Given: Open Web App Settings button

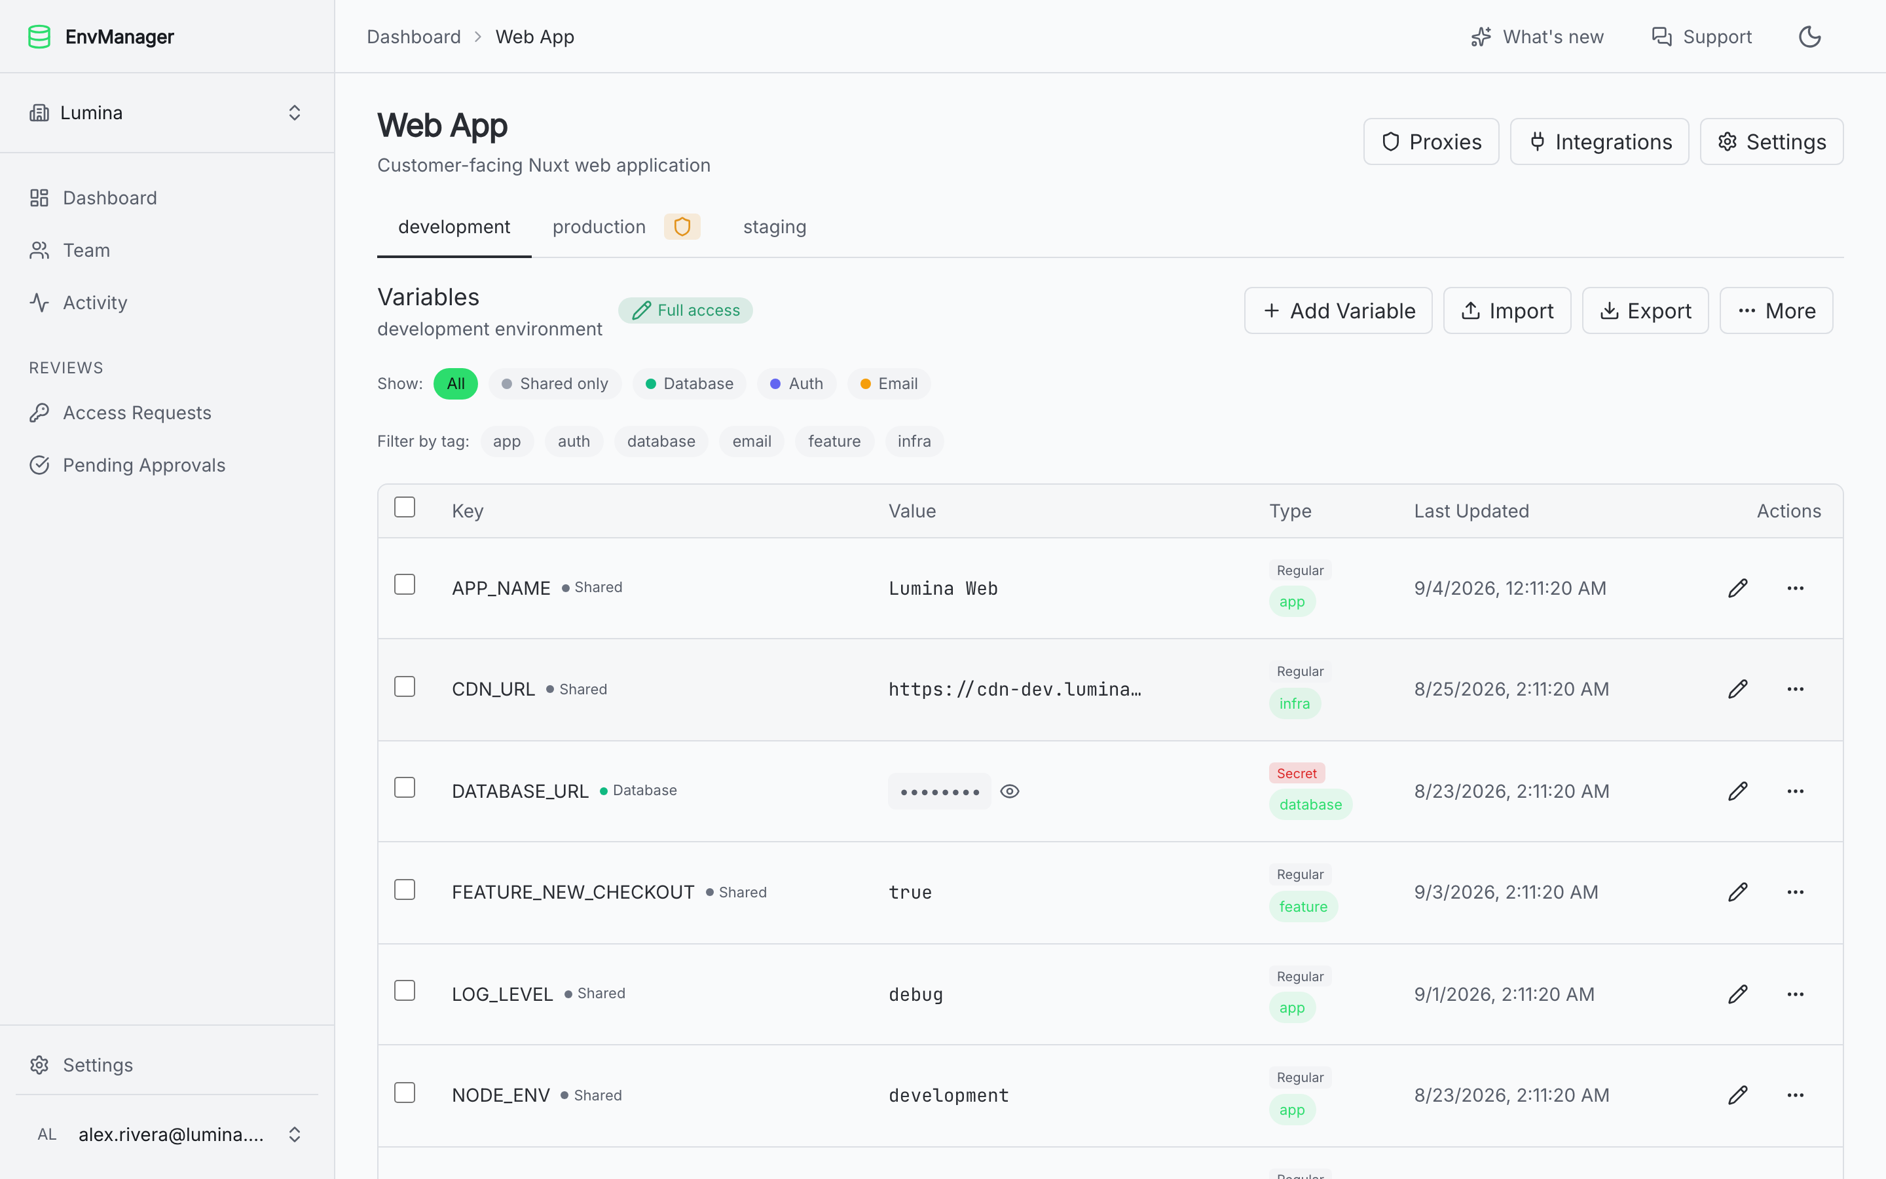Looking at the screenshot, I should (1771, 142).
